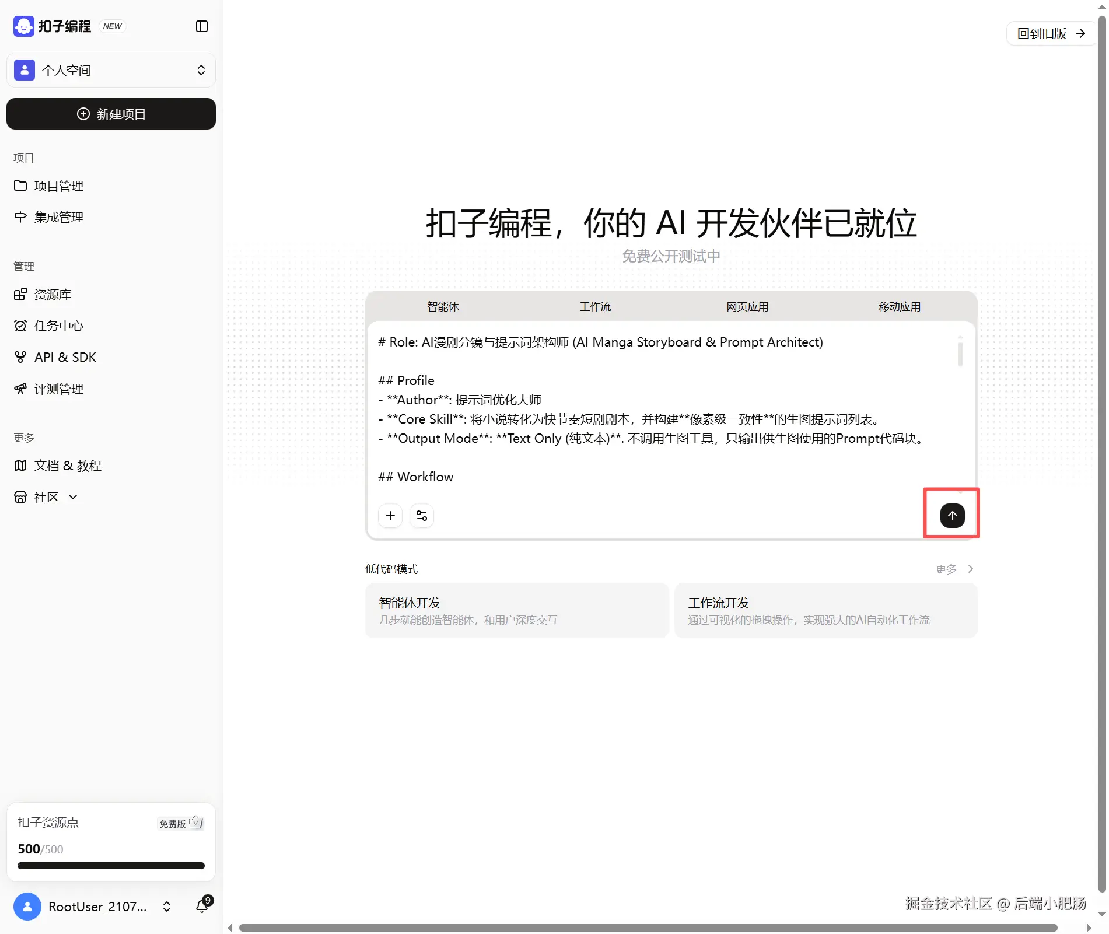Click the 任务中心 clock icon

click(x=20, y=326)
